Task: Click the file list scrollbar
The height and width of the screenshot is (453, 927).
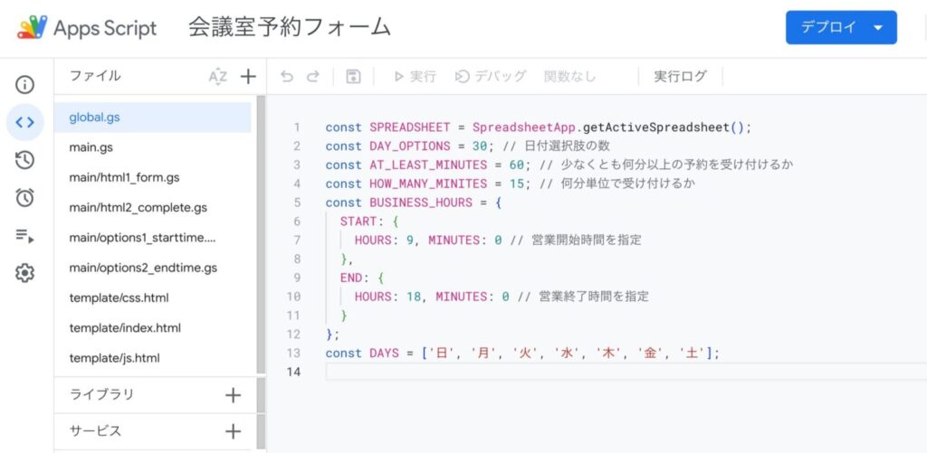Action: 261,234
